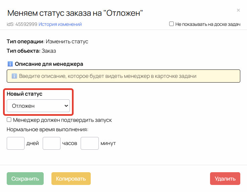Tick Не показывать на доске задач checkbox
This screenshot has width=247, height=192.
tap(171, 24)
